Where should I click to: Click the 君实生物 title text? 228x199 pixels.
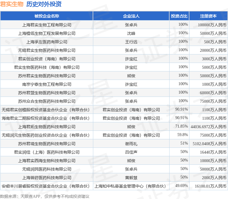pyautogui.click(x=12, y=4)
